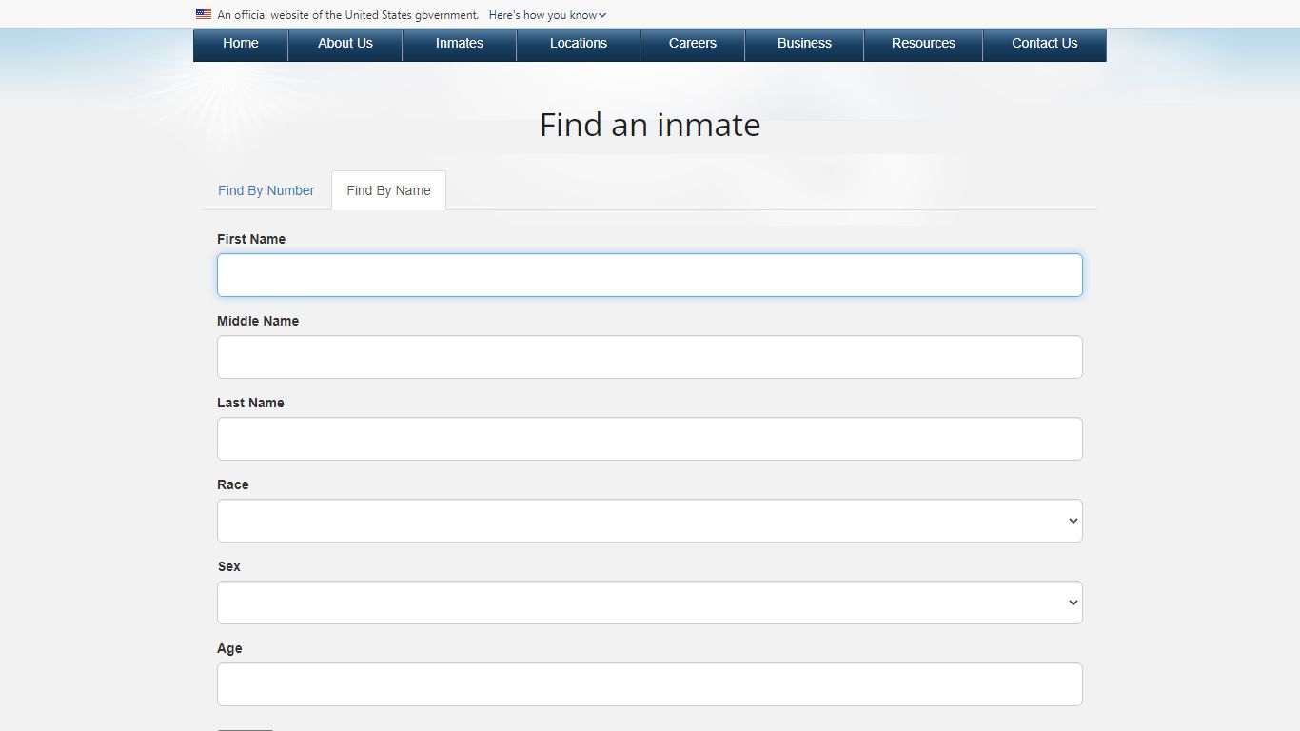Click inside the First Name field
The width and height of the screenshot is (1300, 731).
pyautogui.click(x=650, y=275)
